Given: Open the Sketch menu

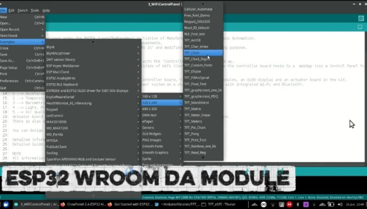Looking at the screenshot, I should (x=23, y=10).
